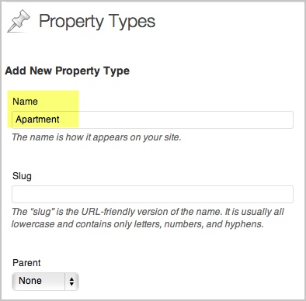Open the Parent dropdown showing None
The height and width of the screenshot is (301, 306).
coord(45,281)
